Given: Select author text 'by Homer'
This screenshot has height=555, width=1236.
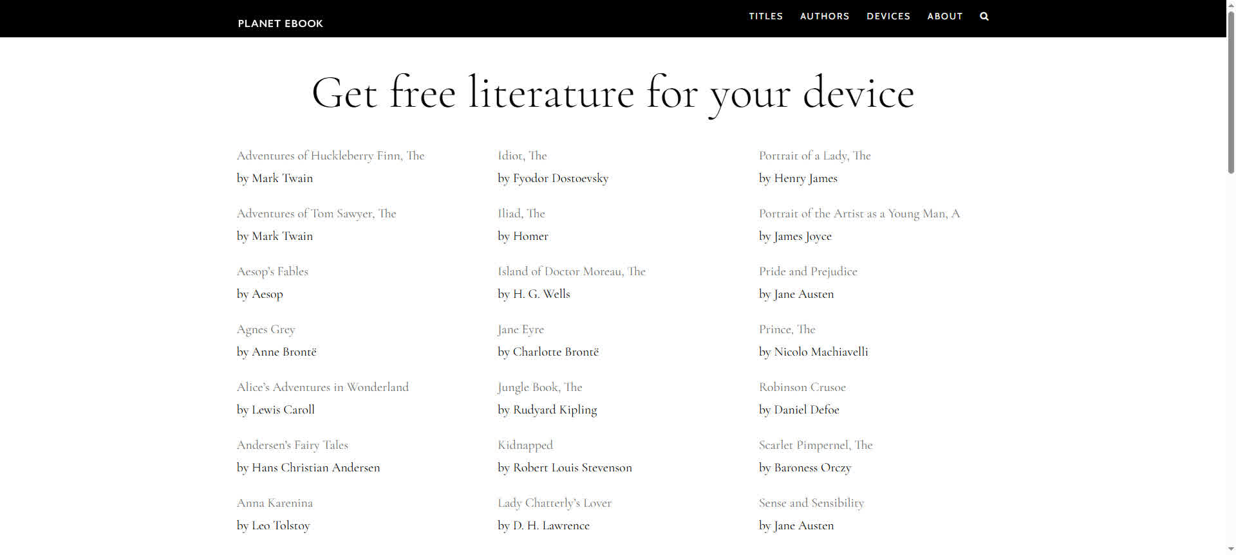Looking at the screenshot, I should 523,236.
